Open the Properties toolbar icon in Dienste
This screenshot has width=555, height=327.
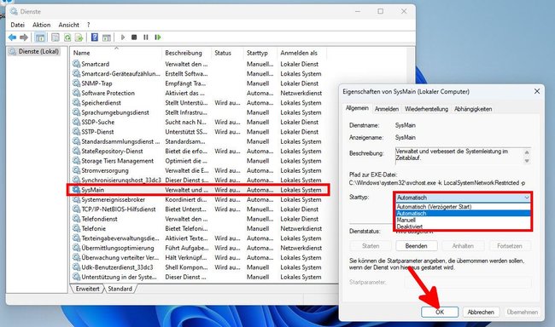click(x=55, y=37)
